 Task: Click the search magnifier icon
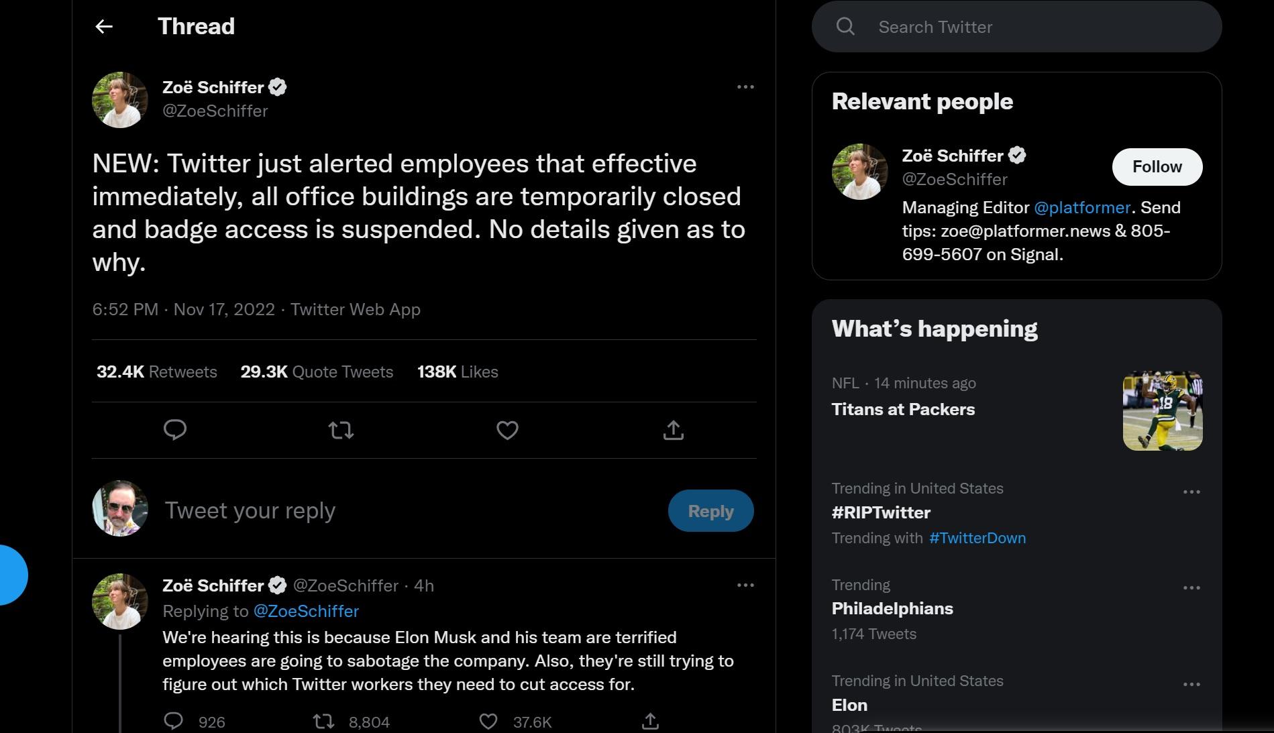[x=845, y=27]
